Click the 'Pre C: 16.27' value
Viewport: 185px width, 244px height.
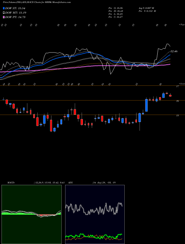[116, 17]
